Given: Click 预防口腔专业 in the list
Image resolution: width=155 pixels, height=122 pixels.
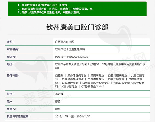Looking at the screenshot, I should point(122,83).
